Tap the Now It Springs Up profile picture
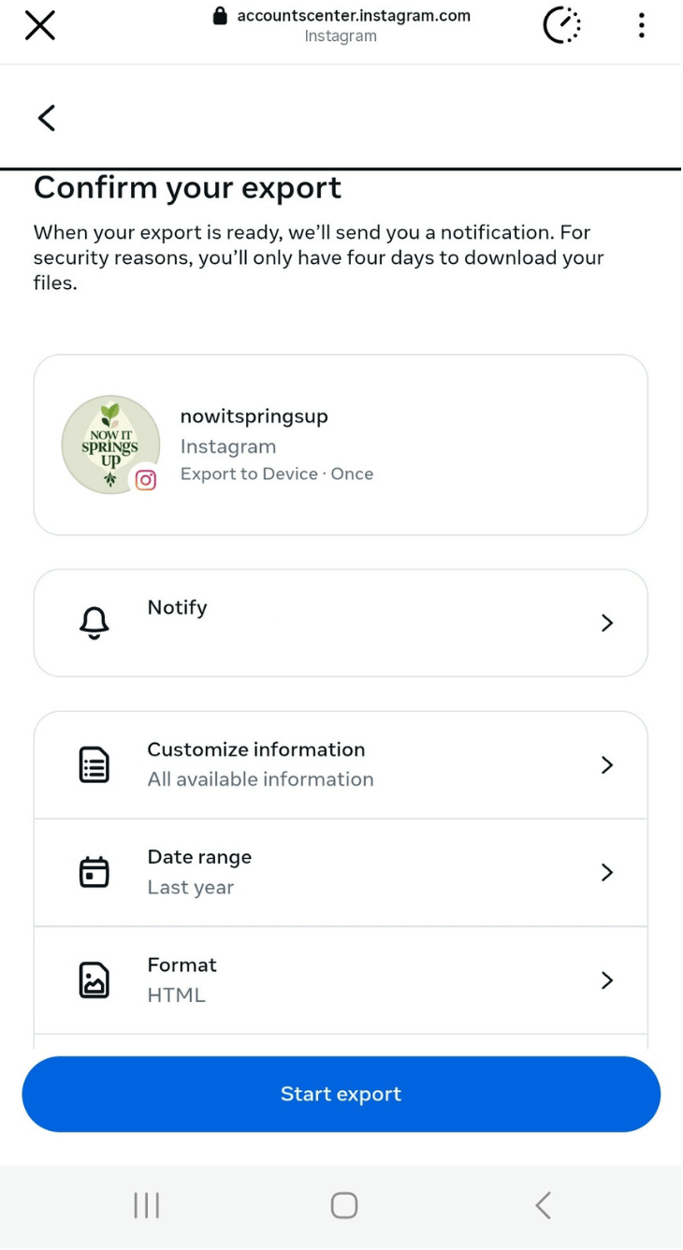The image size is (683, 1250). tap(108, 442)
